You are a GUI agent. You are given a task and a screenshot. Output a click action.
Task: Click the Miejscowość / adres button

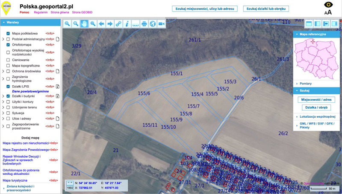(x=316, y=99)
